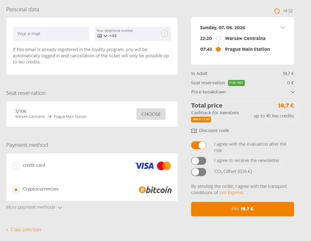Click the CHOOSE seat button

[x=151, y=114]
